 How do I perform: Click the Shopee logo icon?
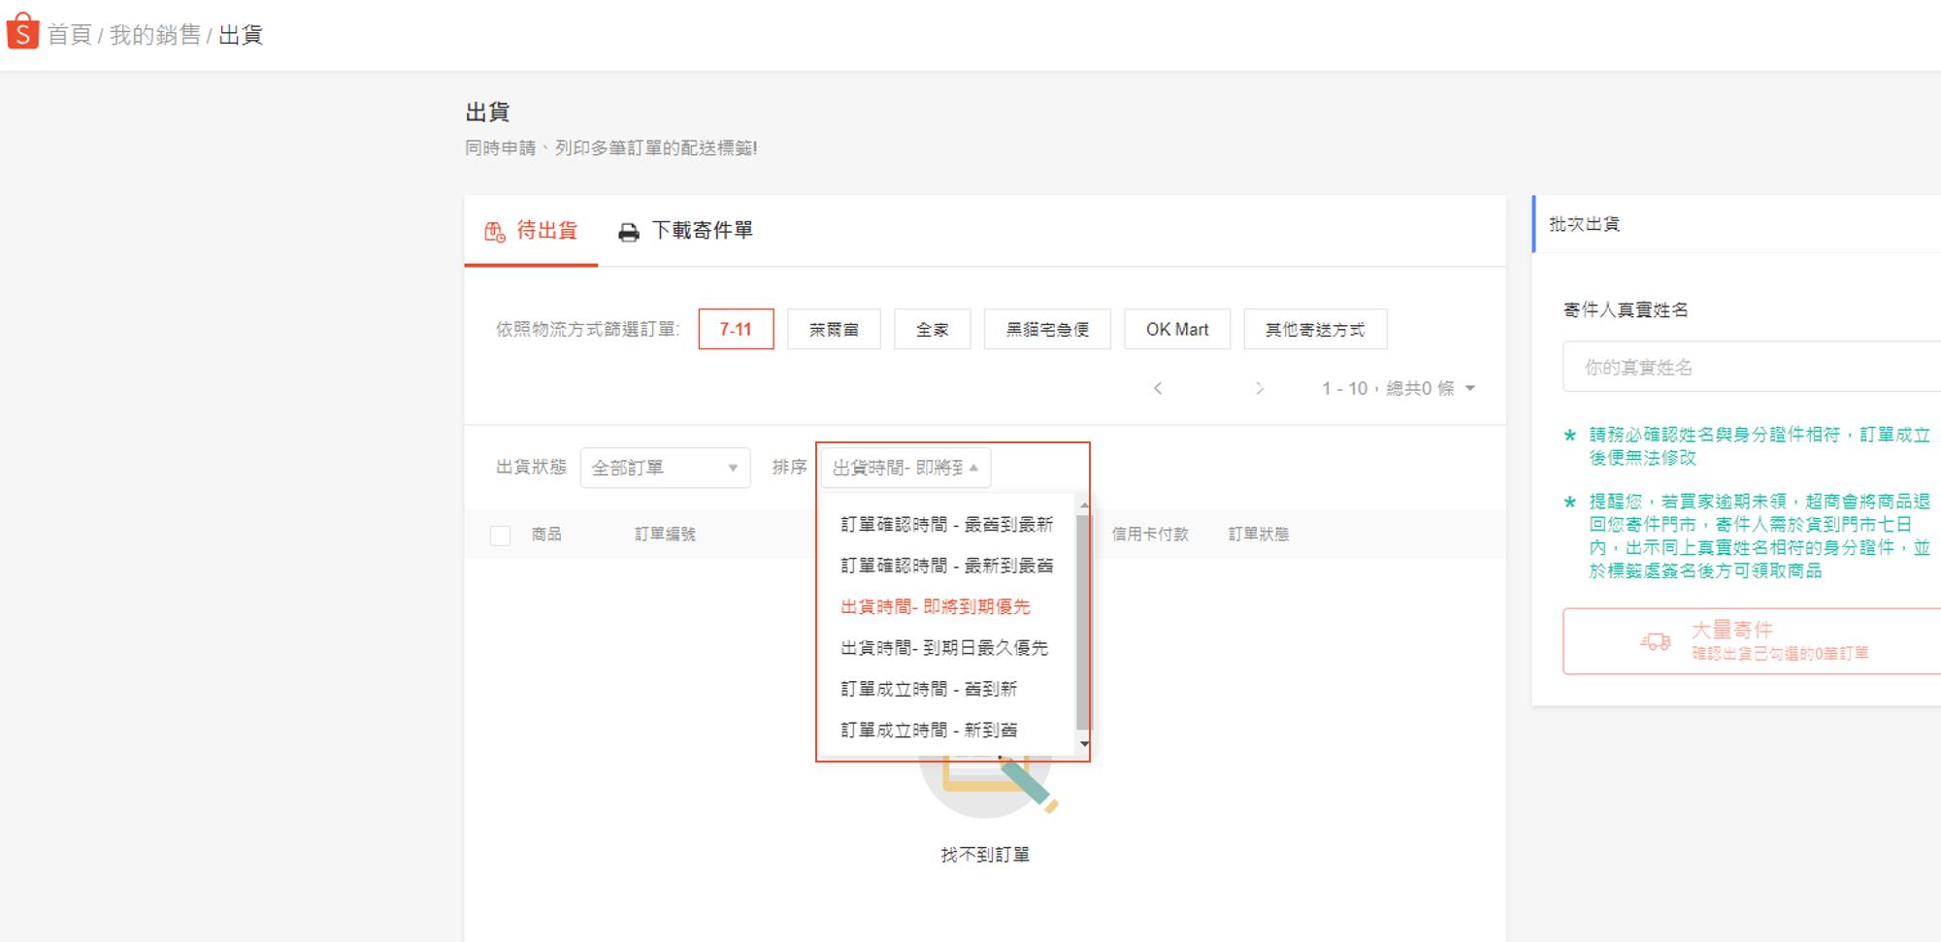pos(22,32)
